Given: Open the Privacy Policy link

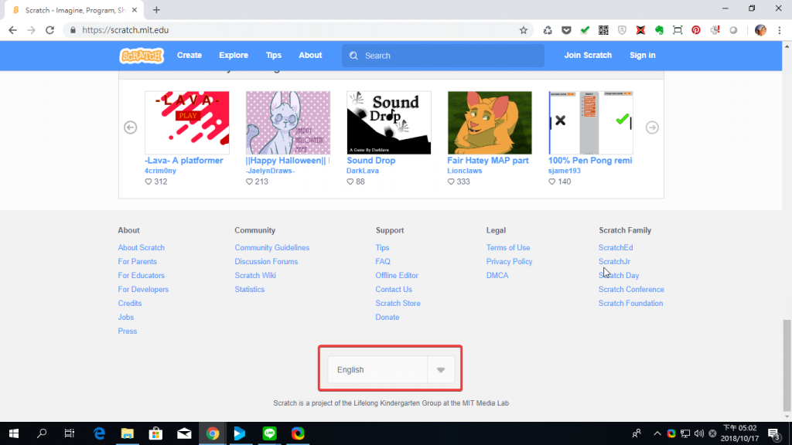Looking at the screenshot, I should click(x=509, y=261).
